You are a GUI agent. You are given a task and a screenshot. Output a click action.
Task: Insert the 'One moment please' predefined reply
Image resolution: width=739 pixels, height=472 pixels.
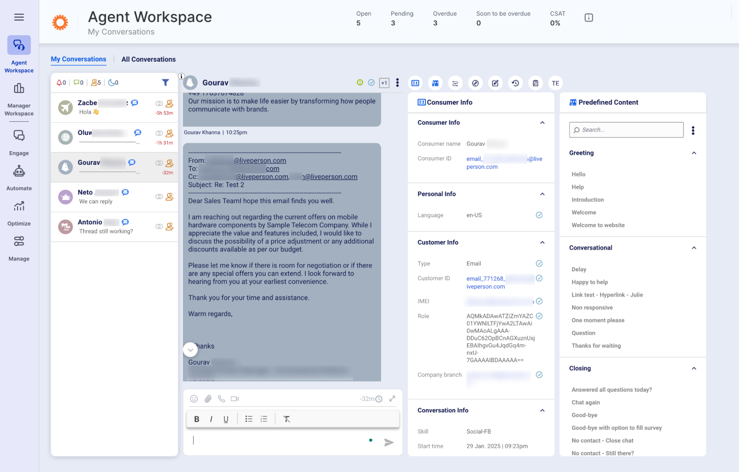click(597, 320)
